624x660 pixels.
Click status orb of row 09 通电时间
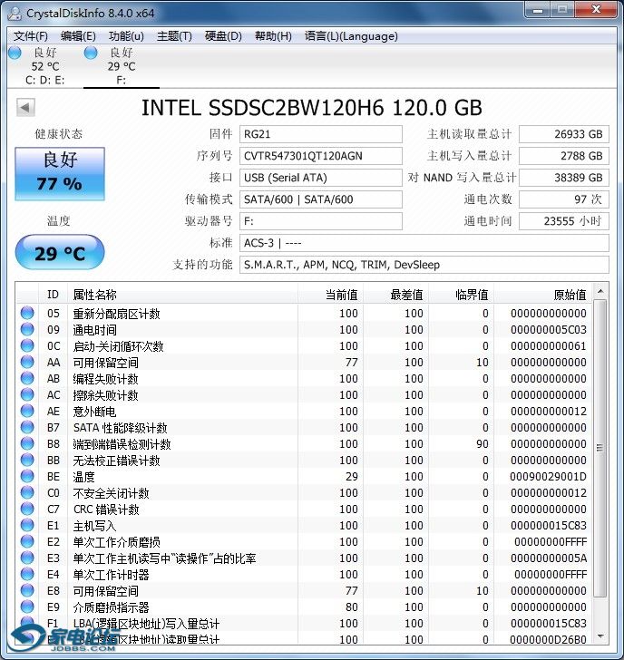point(27,329)
